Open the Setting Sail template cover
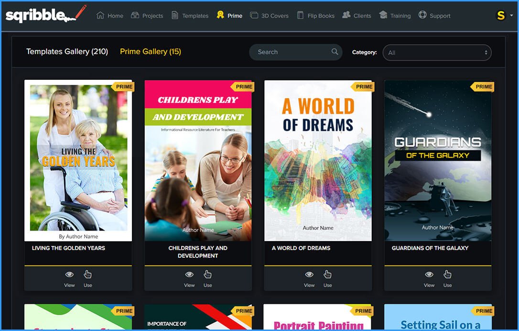519x331 pixels. click(x=438, y=317)
